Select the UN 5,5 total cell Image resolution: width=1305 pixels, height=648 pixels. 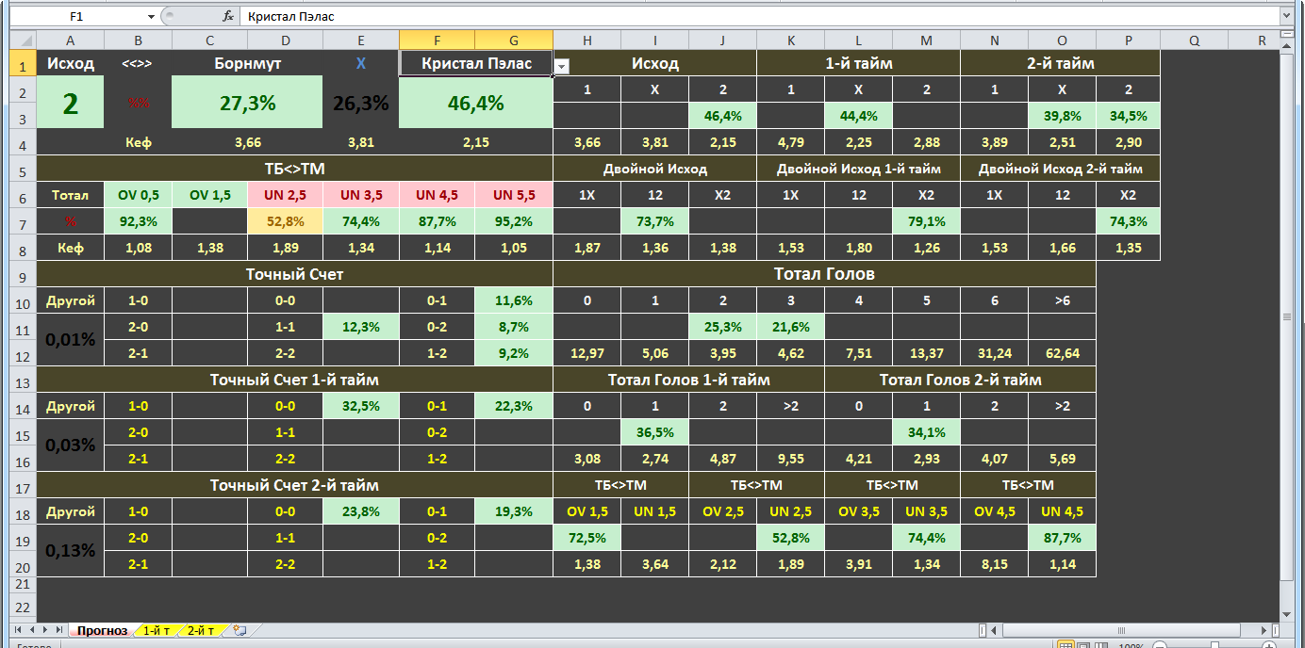(514, 196)
